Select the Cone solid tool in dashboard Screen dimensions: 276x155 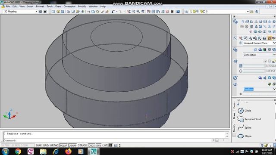pos(256,22)
